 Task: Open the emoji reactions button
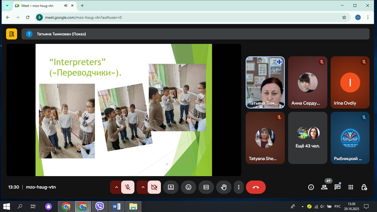click(x=189, y=187)
